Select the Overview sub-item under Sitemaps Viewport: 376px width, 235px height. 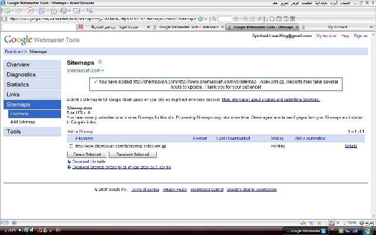(35, 113)
